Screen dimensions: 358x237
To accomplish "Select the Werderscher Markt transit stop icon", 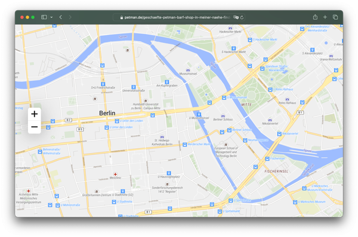I will (x=185, y=145).
